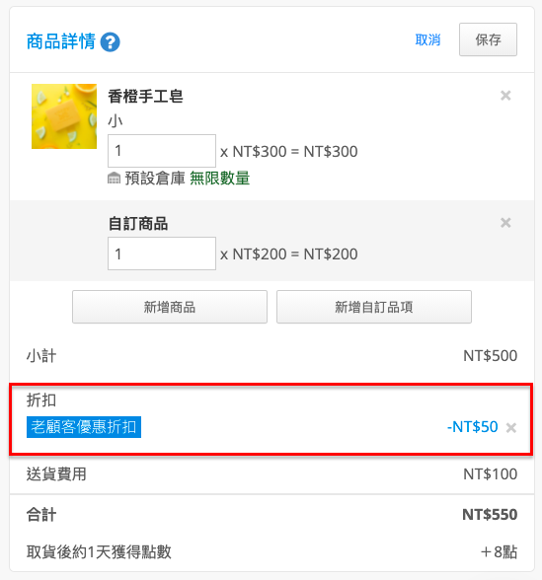The image size is (542, 580).
Task: Click the 香橙手工皂 product name
Action: tap(145, 97)
